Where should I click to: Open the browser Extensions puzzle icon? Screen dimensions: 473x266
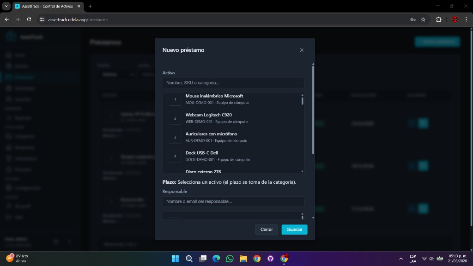439,19
